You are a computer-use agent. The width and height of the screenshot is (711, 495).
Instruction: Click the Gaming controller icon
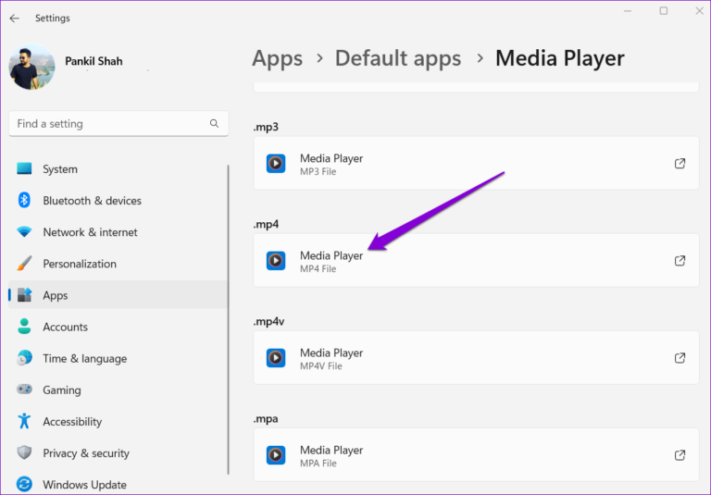pyautogui.click(x=24, y=390)
